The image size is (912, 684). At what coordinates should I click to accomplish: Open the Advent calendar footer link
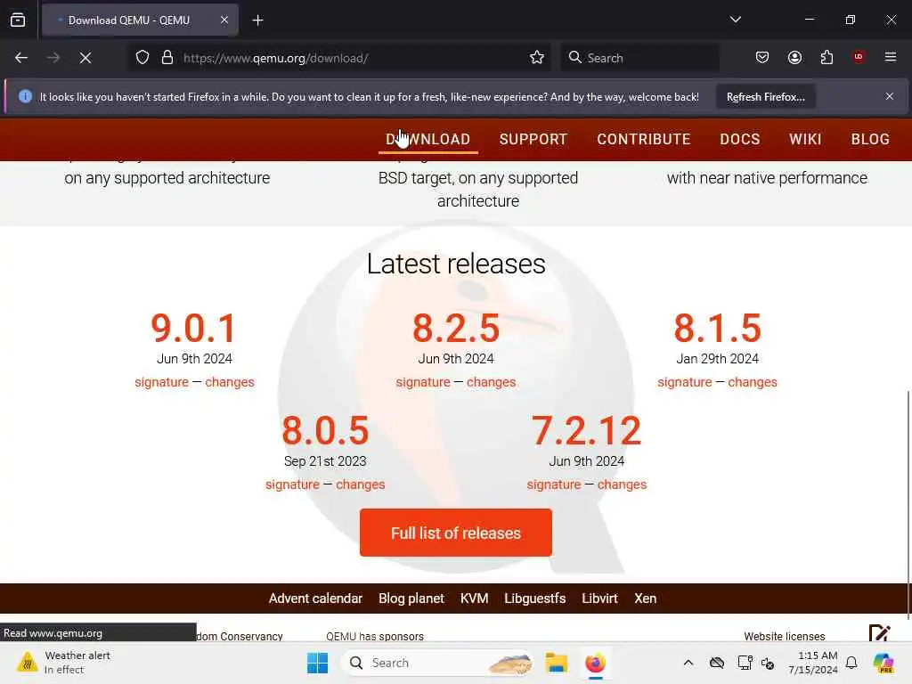(x=315, y=598)
